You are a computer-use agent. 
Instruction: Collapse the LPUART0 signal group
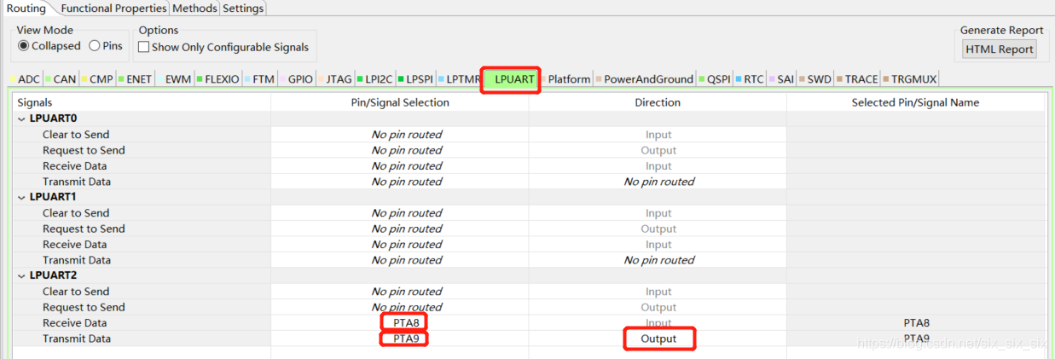pyautogui.click(x=21, y=119)
